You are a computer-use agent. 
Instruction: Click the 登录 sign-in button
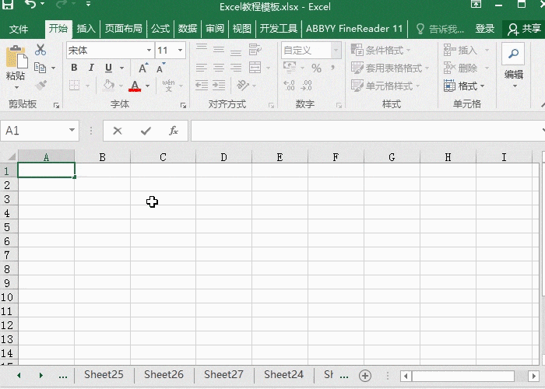coord(485,29)
